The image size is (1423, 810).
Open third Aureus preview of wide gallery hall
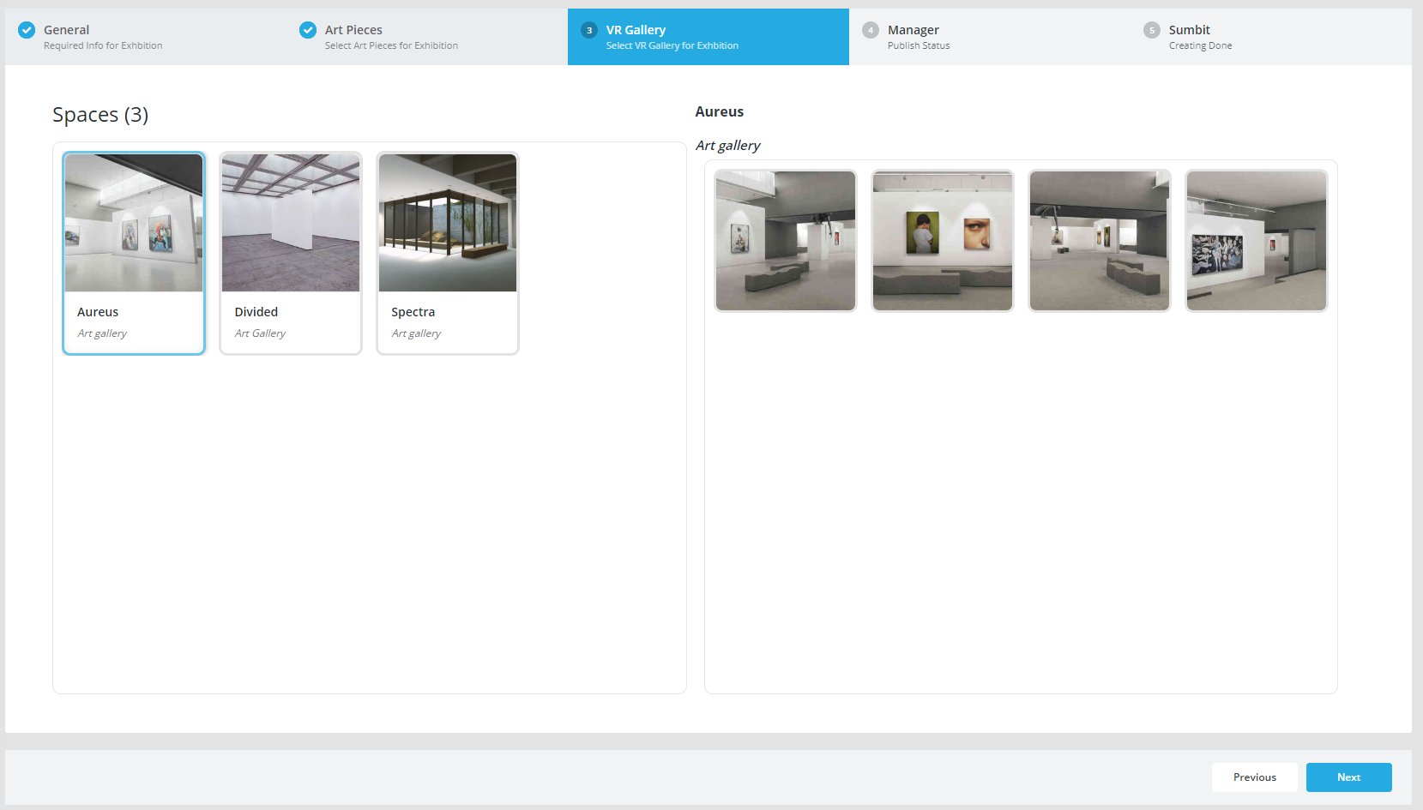(1100, 241)
